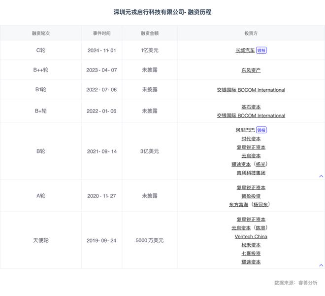The width and height of the screenshot is (325, 296).
Task: Open 交银国际 BOCOM International in the B1轮 row
Action: tap(251, 90)
